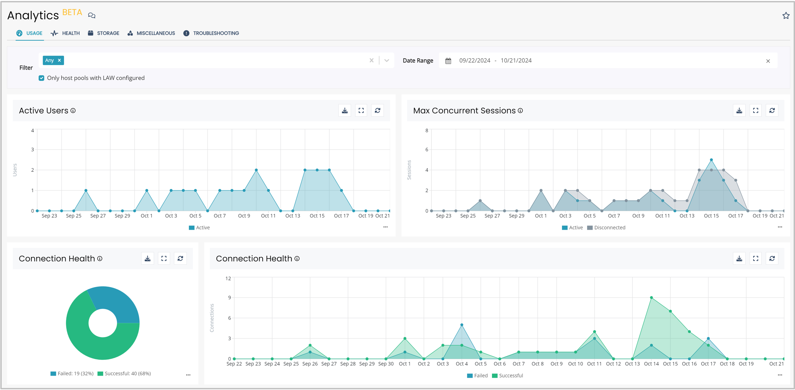The width and height of the screenshot is (795, 390).
Task: Expand the Filter dropdown arrow
Action: pyautogui.click(x=386, y=61)
